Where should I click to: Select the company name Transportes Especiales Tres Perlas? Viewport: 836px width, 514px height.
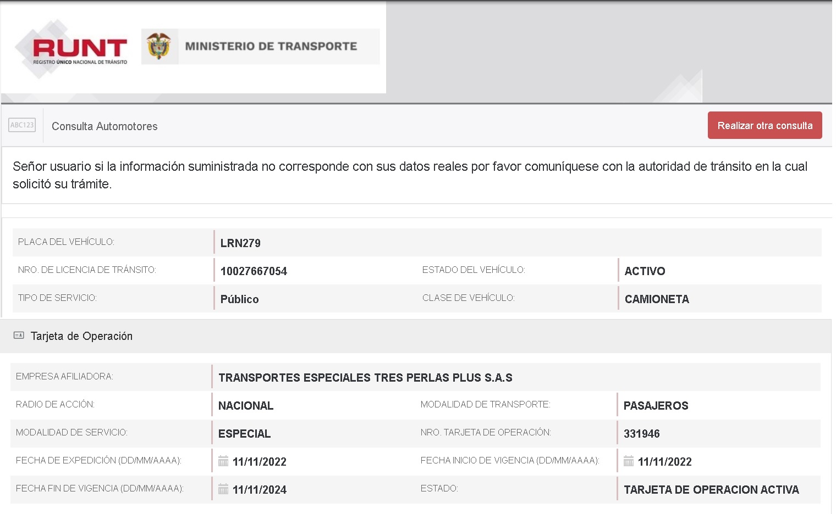365,378
